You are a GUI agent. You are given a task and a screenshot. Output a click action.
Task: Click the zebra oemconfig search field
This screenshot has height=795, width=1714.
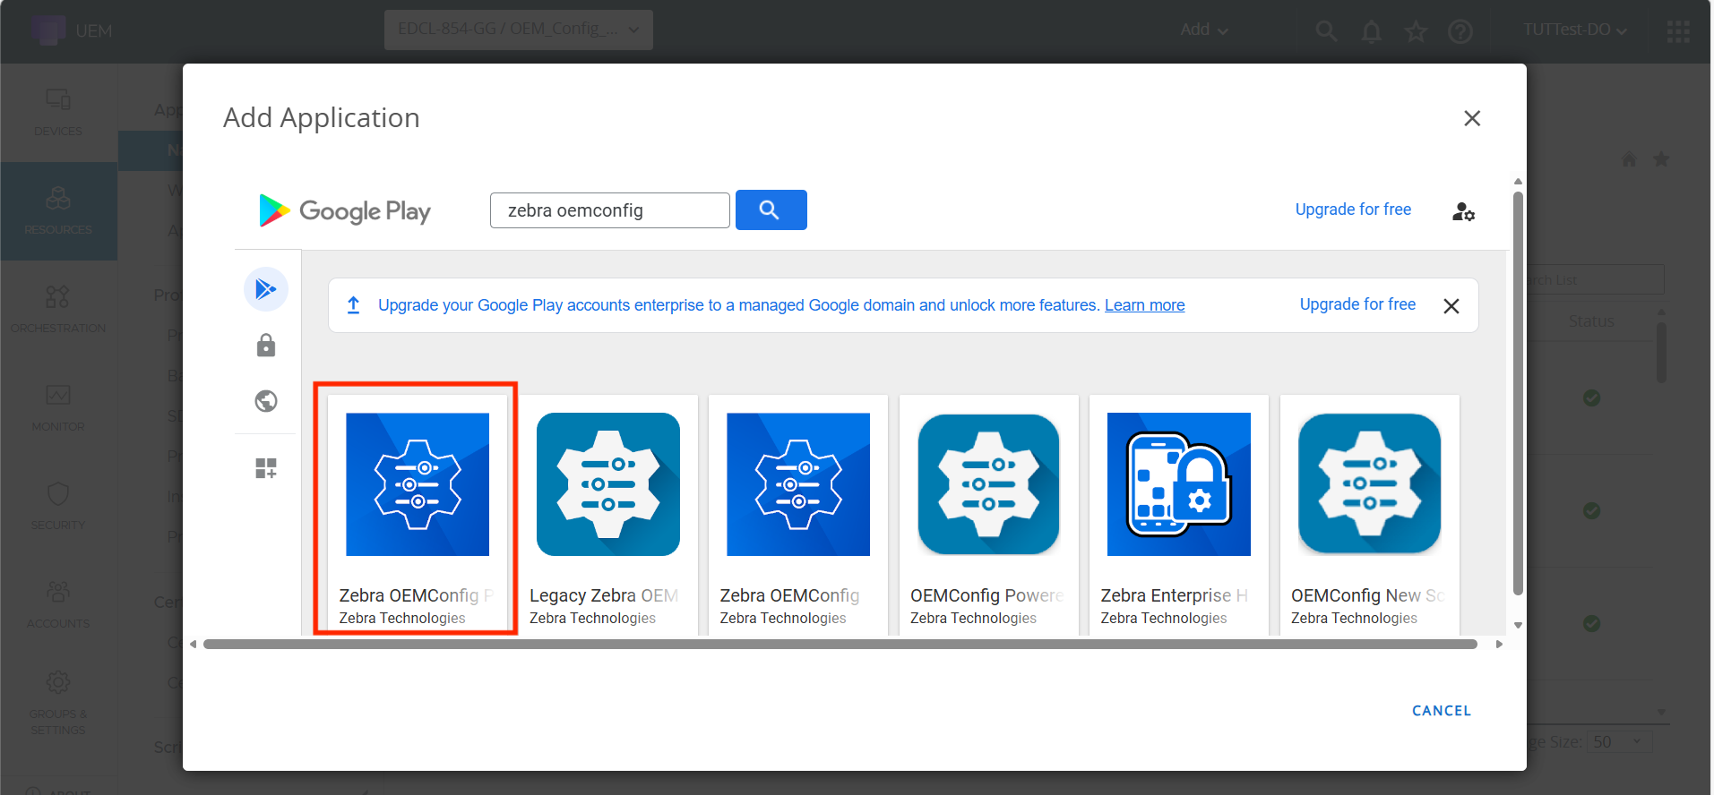click(x=609, y=210)
